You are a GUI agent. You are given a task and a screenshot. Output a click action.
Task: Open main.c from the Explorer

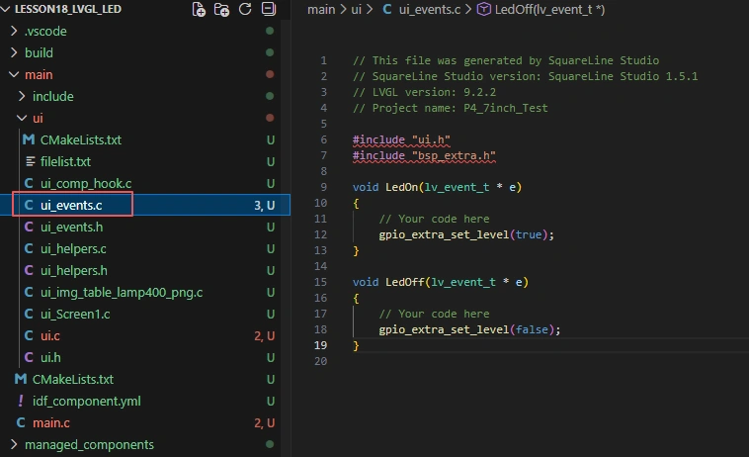coord(52,422)
